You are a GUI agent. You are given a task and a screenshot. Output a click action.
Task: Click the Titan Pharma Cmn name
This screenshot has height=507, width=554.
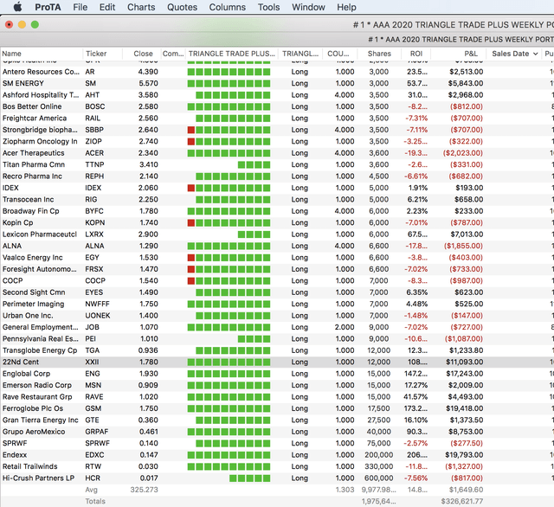[x=34, y=164]
